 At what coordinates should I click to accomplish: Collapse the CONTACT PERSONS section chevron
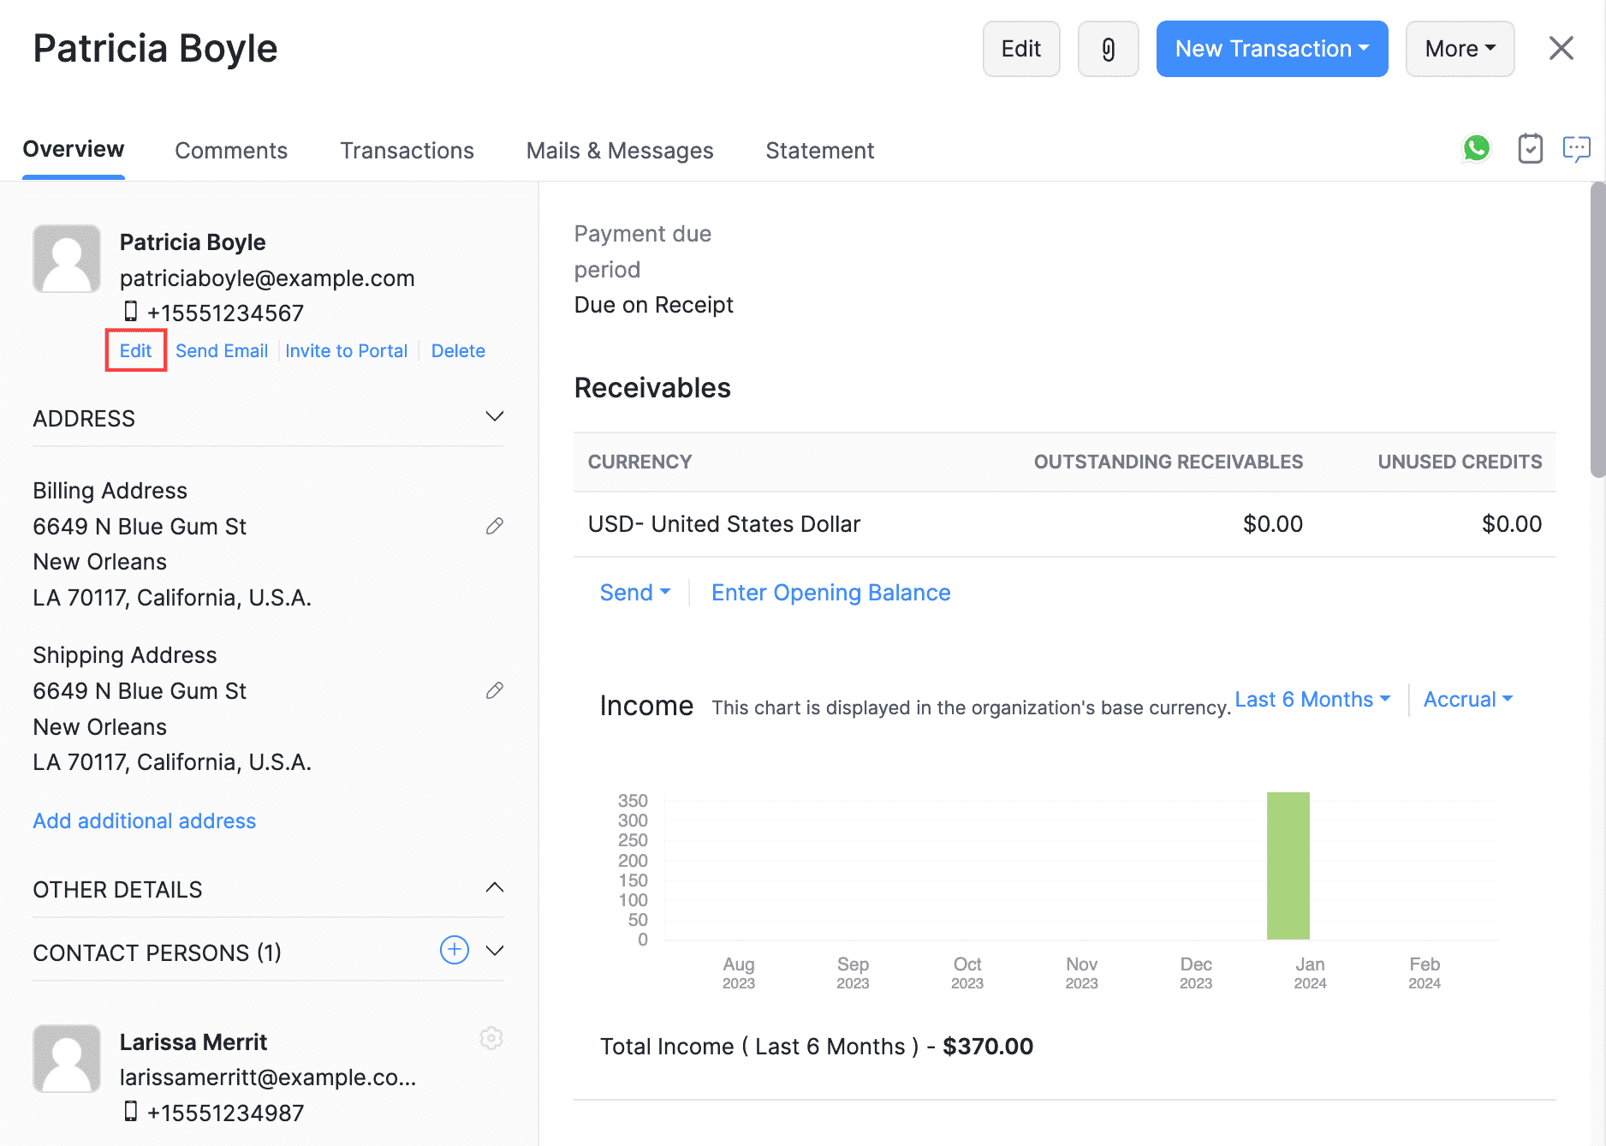click(494, 951)
